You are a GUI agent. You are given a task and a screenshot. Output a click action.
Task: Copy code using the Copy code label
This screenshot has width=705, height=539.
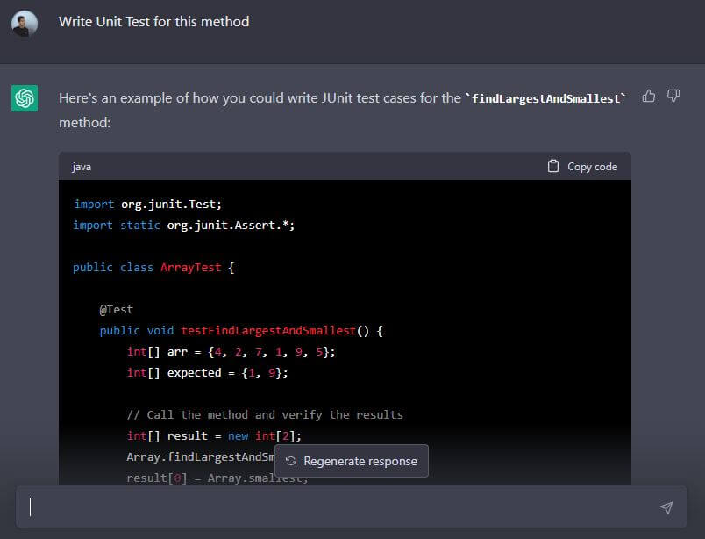[592, 167]
